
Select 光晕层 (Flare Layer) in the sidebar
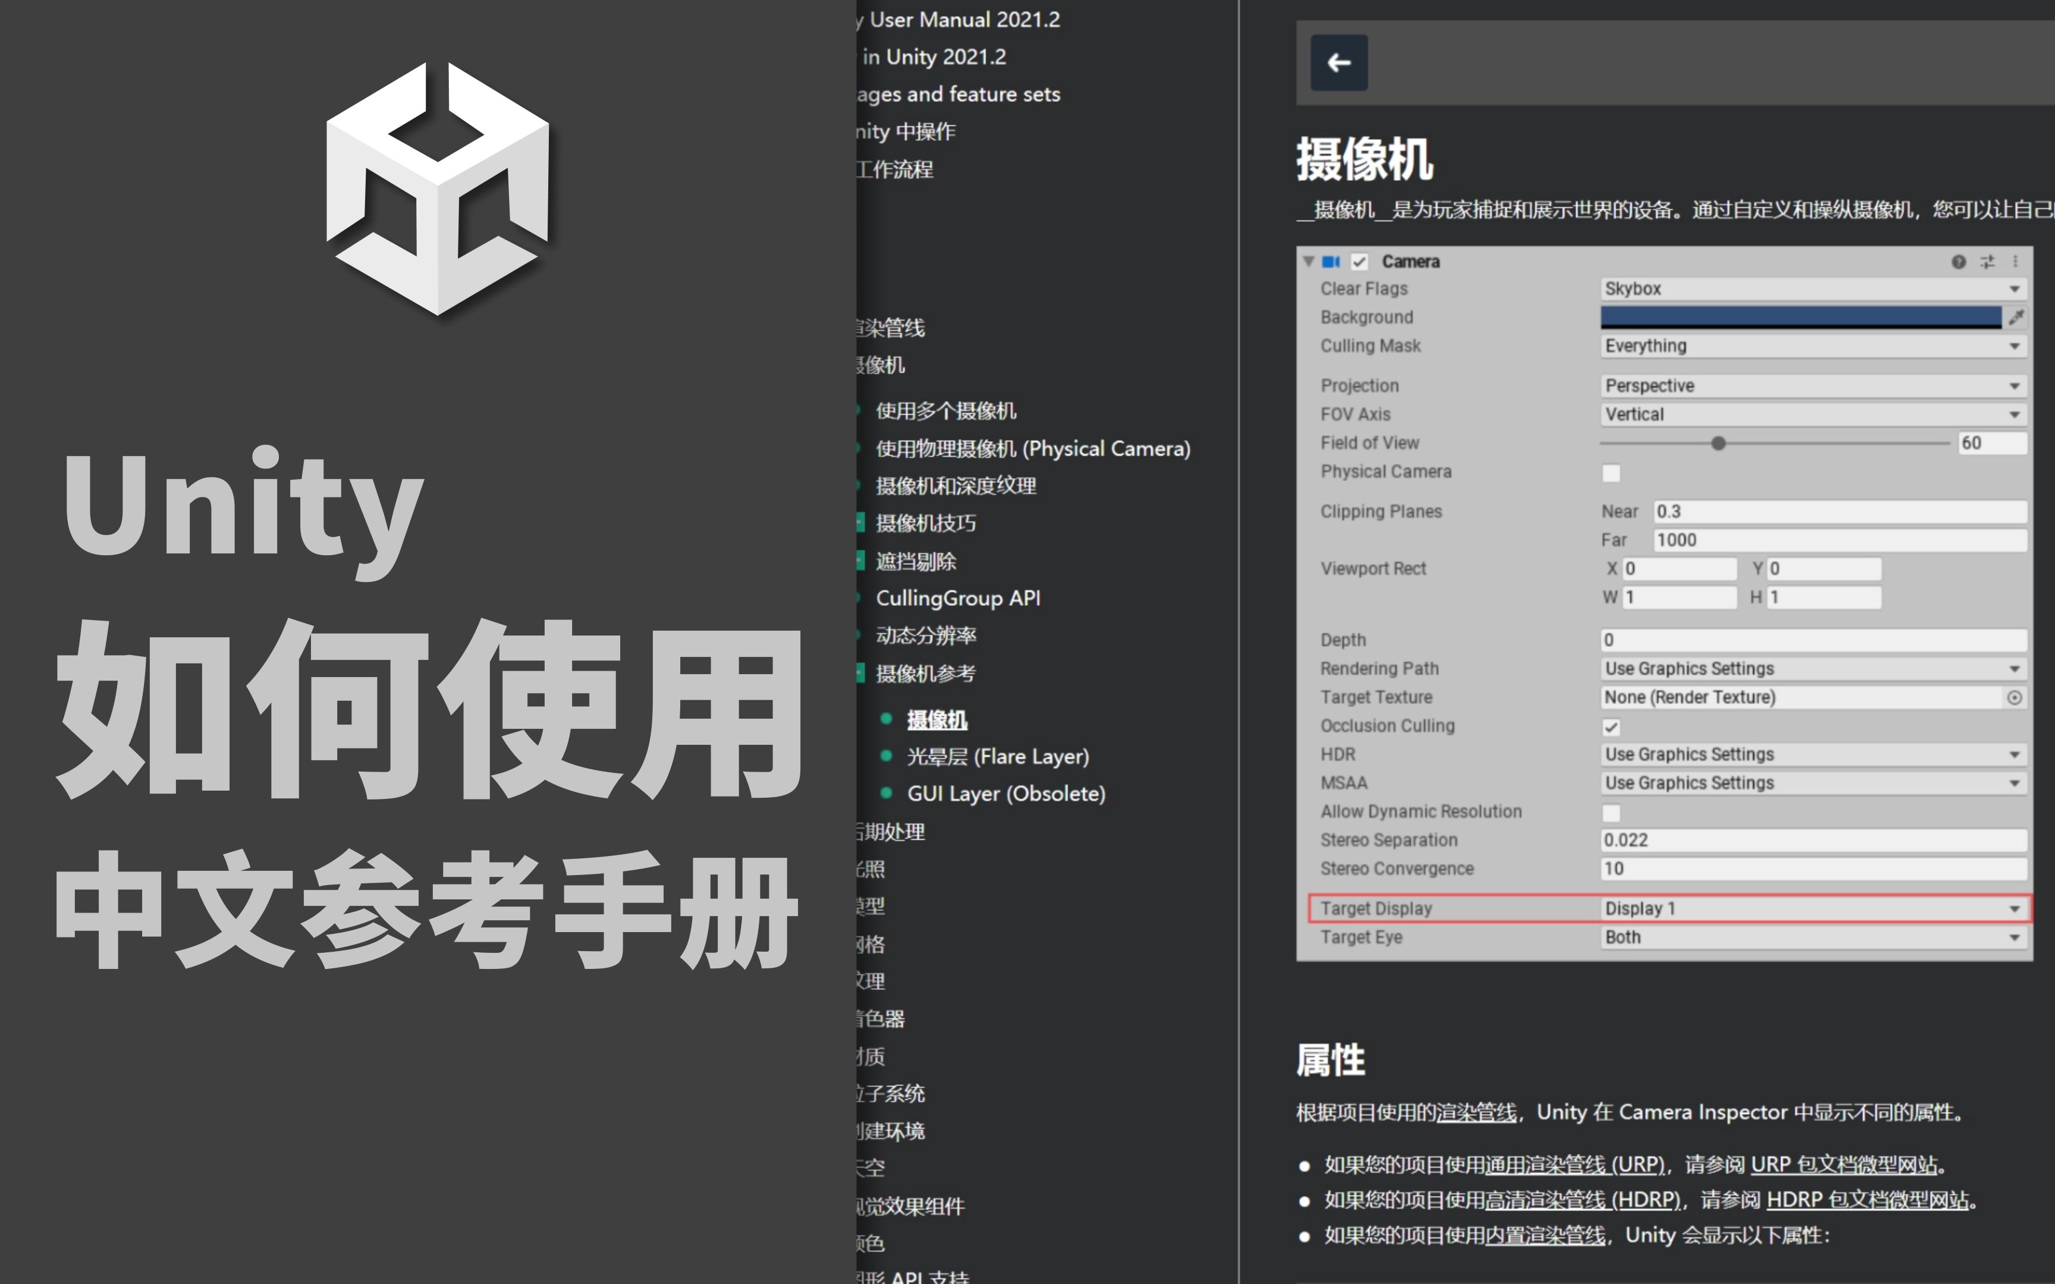click(x=998, y=757)
